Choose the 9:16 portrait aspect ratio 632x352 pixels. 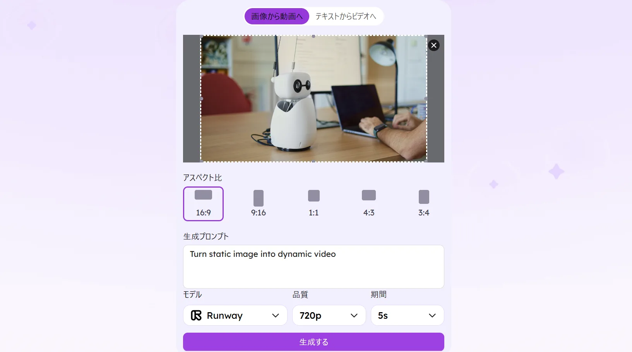click(x=259, y=204)
